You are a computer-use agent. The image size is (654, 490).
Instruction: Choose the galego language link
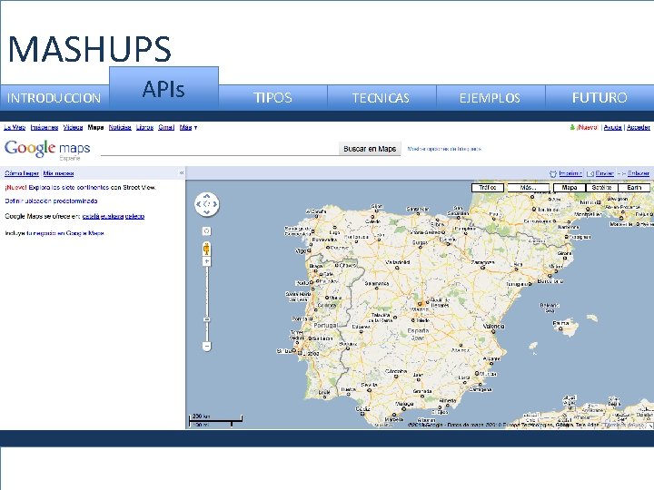tap(134, 216)
